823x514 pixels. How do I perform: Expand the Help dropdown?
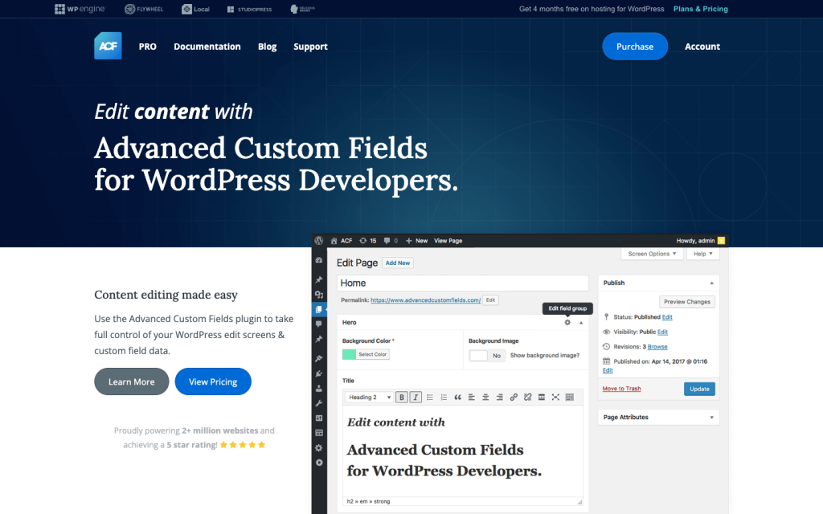point(702,254)
